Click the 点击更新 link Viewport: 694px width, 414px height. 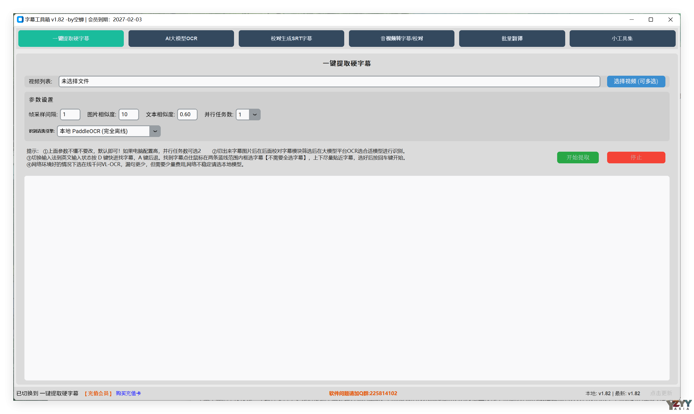tap(661, 393)
